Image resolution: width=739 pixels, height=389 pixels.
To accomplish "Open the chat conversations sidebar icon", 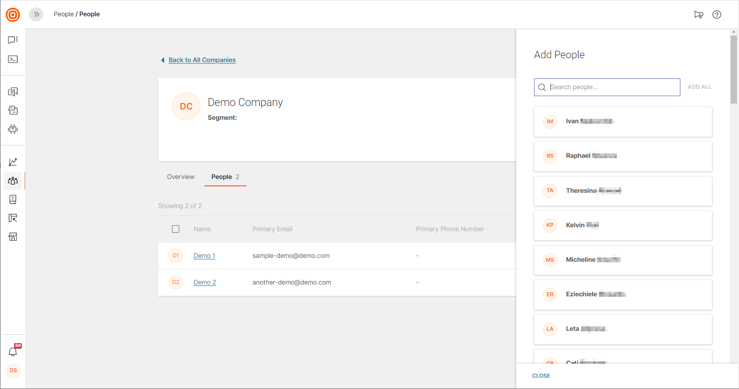I will 13,40.
